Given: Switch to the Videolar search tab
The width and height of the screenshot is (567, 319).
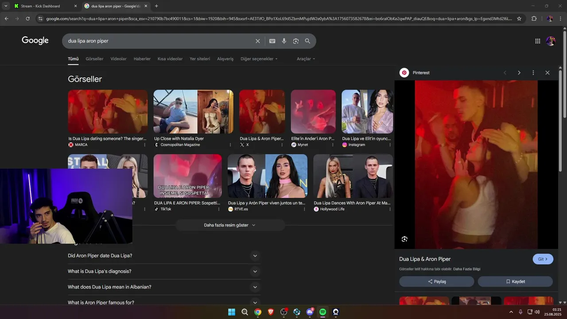Looking at the screenshot, I should (x=118, y=59).
